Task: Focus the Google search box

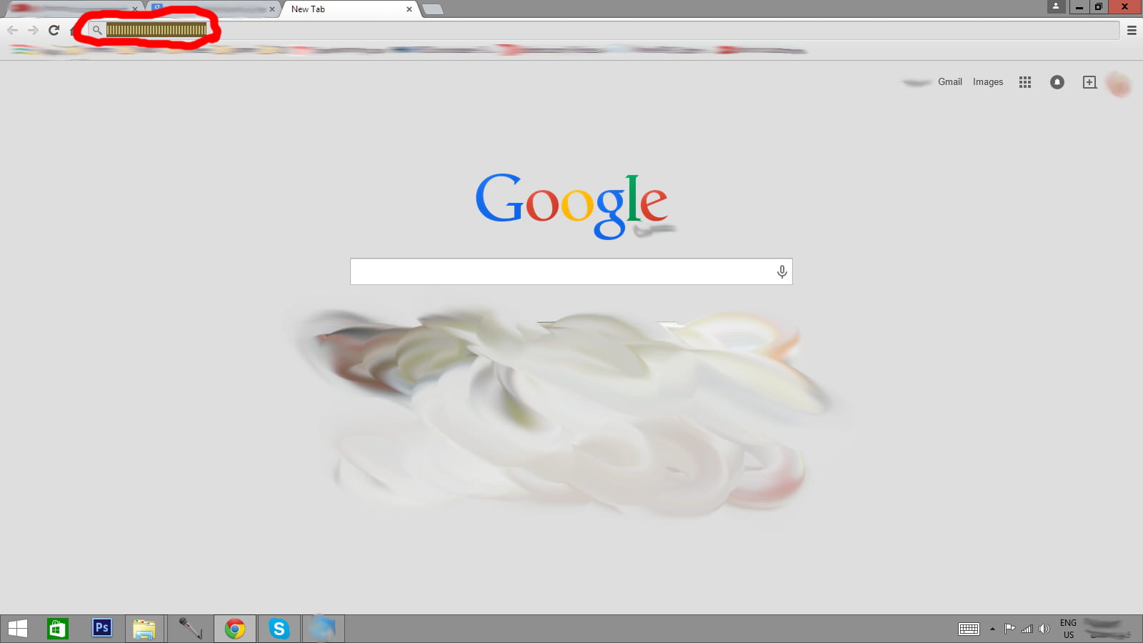Action: pos(571,271)
